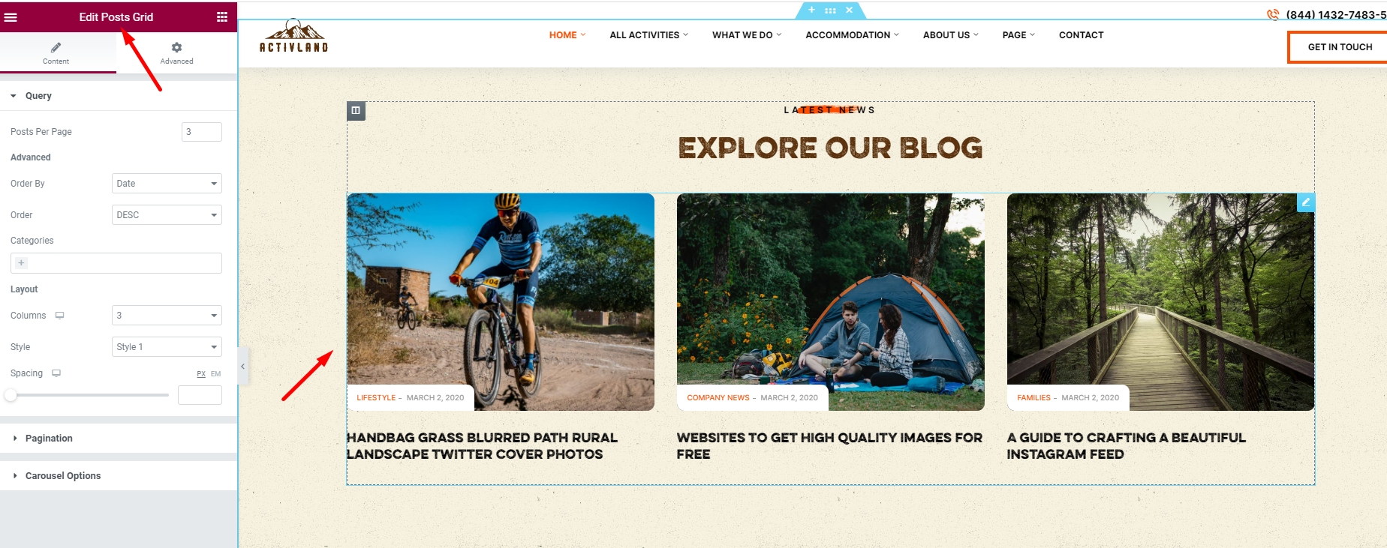1387x548 pixels.
Task: Click the Get In Touch button
Action: click(x=1339, y=47)
